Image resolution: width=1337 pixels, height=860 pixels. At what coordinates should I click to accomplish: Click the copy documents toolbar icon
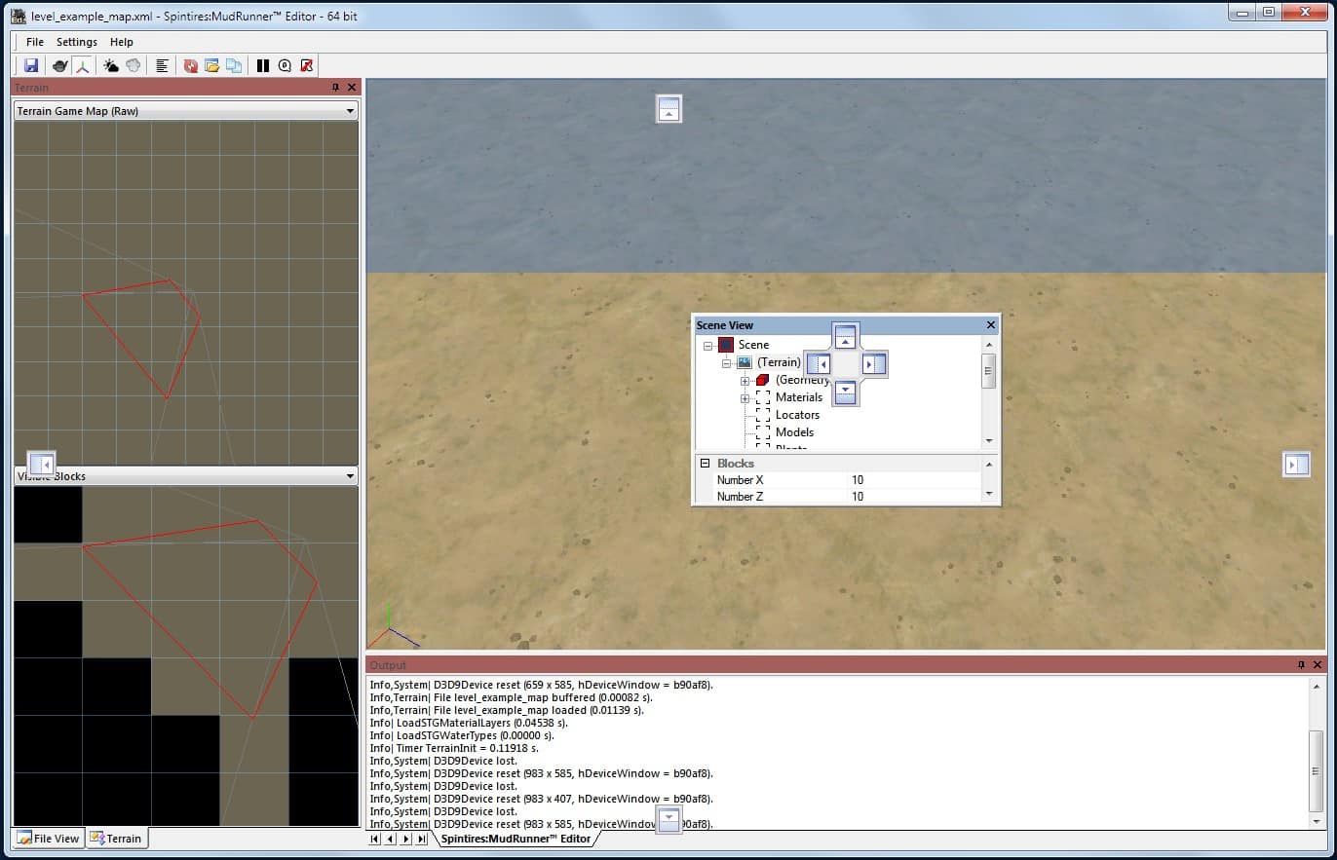(234, 65)
